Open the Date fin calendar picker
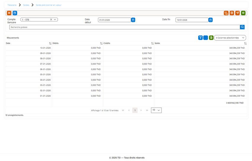 pos(211,20)
